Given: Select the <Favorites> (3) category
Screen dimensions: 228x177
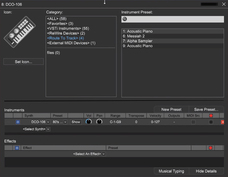Looking at the screenshot, I should [x=60, y=24].
